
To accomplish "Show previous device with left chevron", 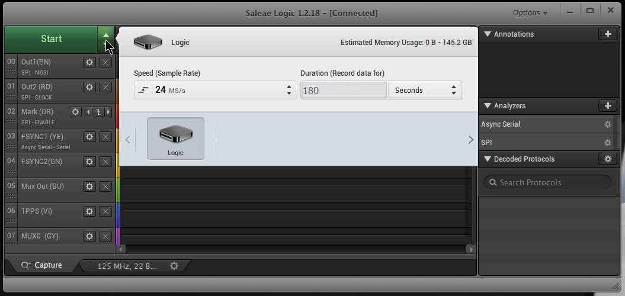I will click(x=127, y=140).
